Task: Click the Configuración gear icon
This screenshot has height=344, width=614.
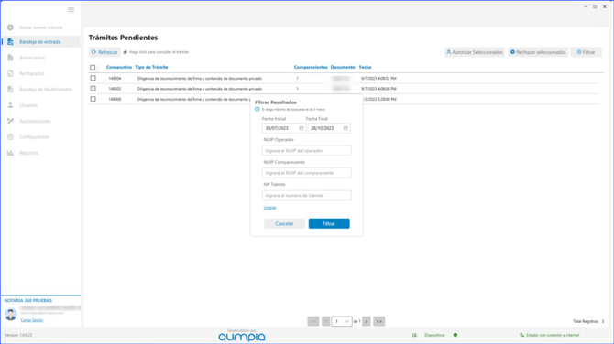Action: coord(11,137)
